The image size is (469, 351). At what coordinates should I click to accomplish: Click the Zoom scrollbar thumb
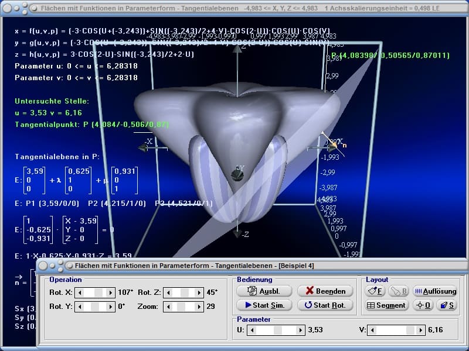[x=181, y=307]
